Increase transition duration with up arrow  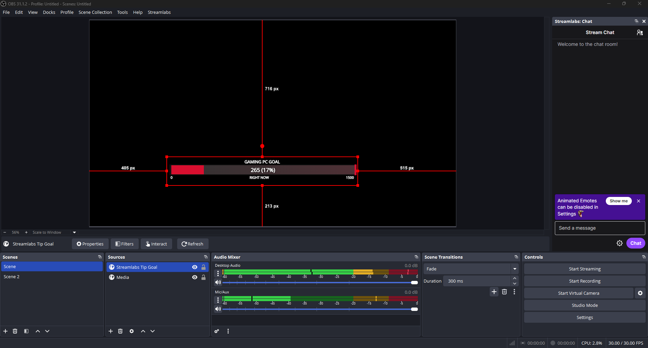coord(515,279)
